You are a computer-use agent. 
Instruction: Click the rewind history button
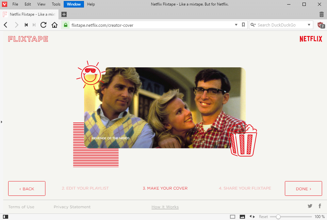click(x=26, y=25)
